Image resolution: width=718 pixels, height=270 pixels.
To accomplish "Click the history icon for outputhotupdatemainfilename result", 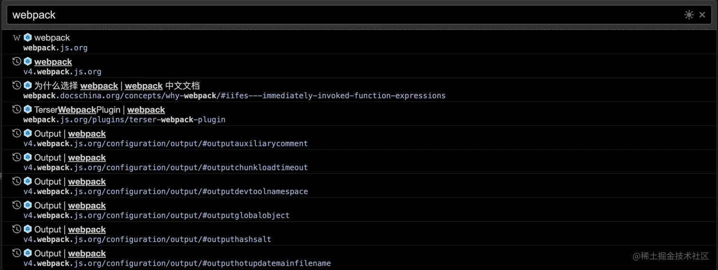I will point(17,253).
